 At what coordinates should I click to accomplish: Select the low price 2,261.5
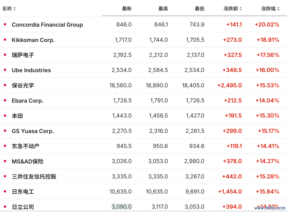coord(195,131)
